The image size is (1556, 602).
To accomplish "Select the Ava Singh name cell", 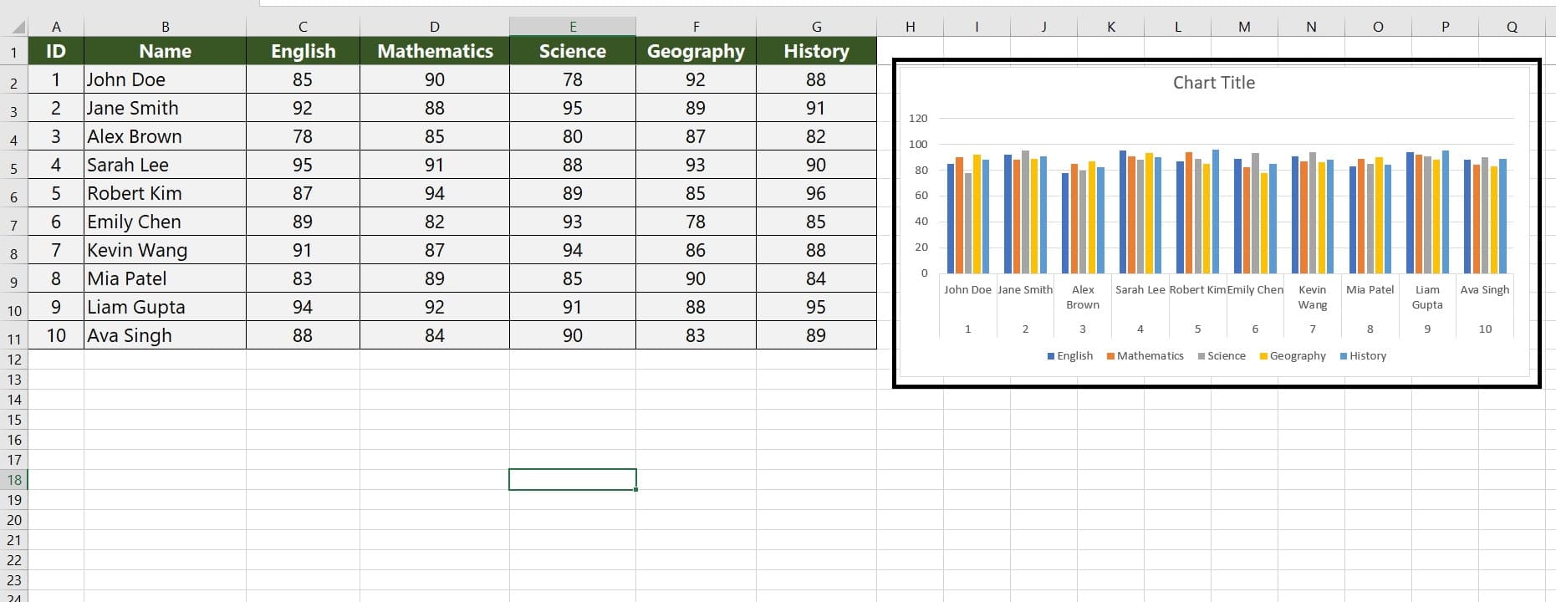I will 166,335.
